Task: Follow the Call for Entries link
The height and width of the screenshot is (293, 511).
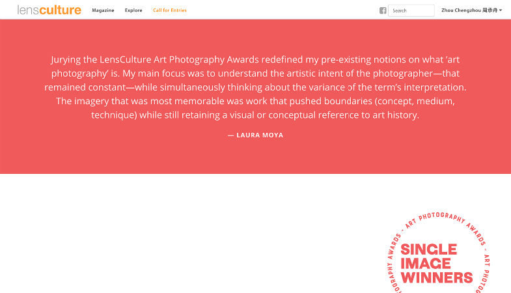Action: (170, 10)
